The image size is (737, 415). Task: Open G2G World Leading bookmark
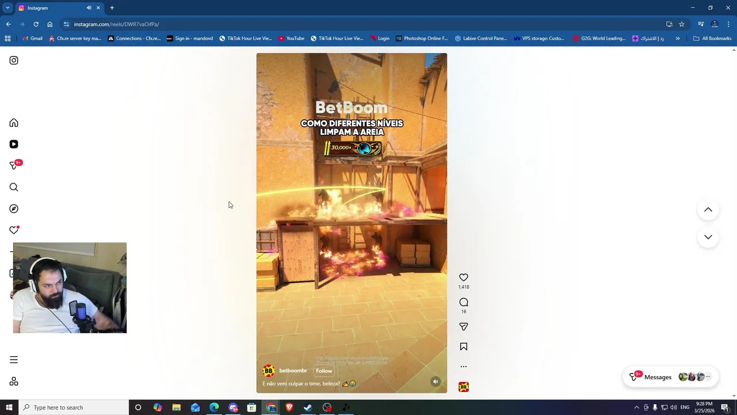[599, 39]
